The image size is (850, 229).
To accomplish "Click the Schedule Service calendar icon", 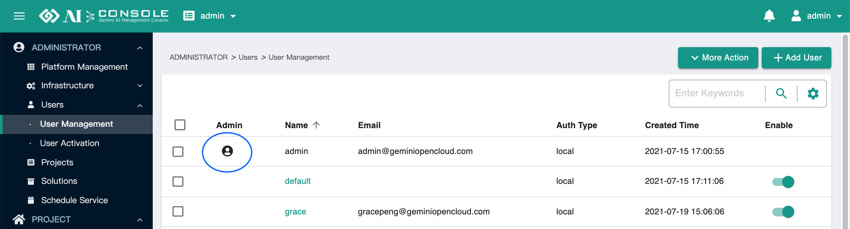I will 31,200.
